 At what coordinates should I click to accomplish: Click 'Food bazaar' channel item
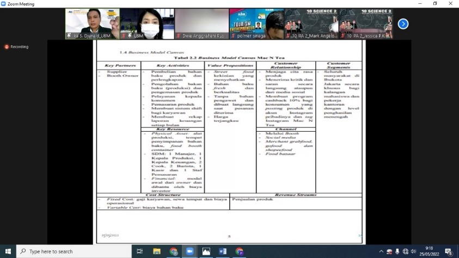280,154
